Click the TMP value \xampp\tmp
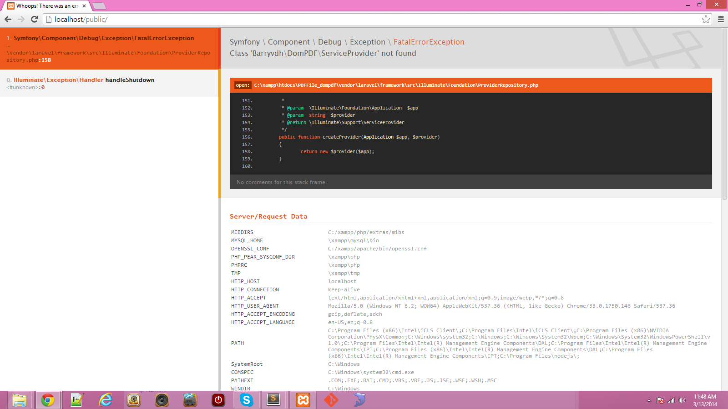 tap(344, 273)
